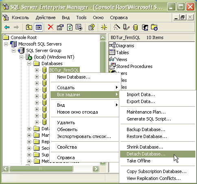Expand the Met folder tree node
Viewport: 197px width, 184px height.
click(x=29, y=161)
